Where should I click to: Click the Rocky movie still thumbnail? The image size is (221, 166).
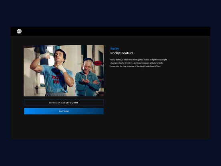click(x=64, y=71)
